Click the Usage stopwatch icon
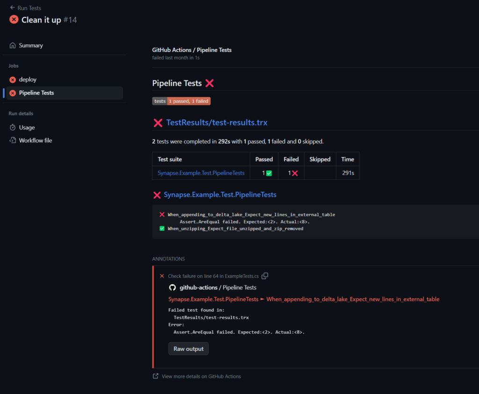The height and width of the screenshot is (394, 479). (x=13, y=127)
